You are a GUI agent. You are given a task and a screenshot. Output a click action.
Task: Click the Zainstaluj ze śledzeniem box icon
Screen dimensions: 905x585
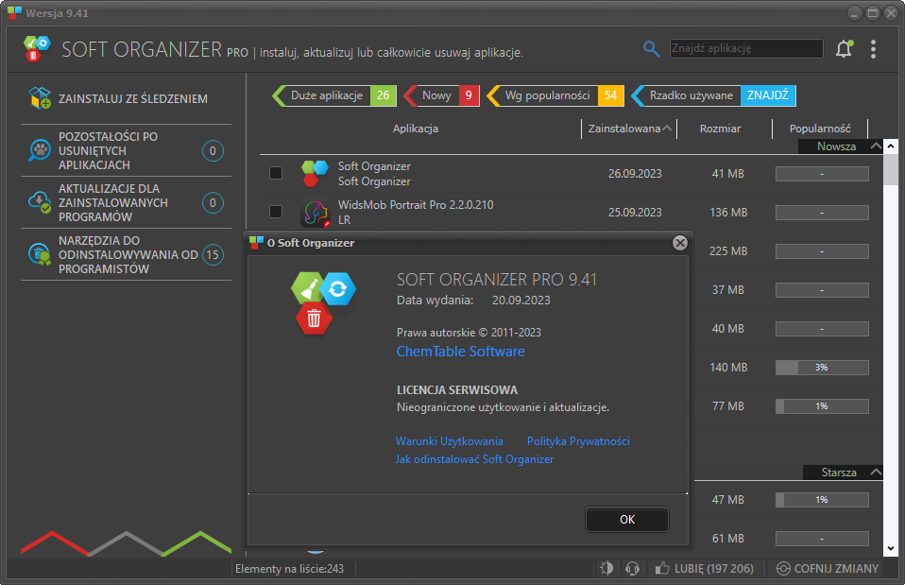(40, 98)
